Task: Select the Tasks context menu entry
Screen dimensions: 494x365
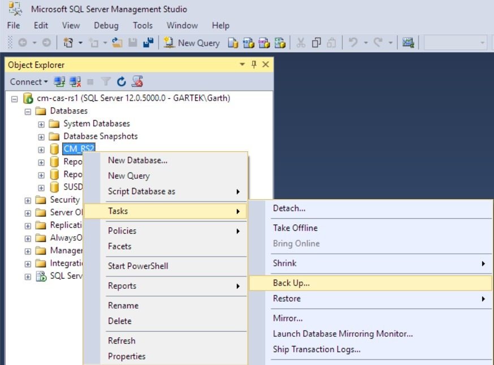Action: pyautogui.click(x=166, y=211)
